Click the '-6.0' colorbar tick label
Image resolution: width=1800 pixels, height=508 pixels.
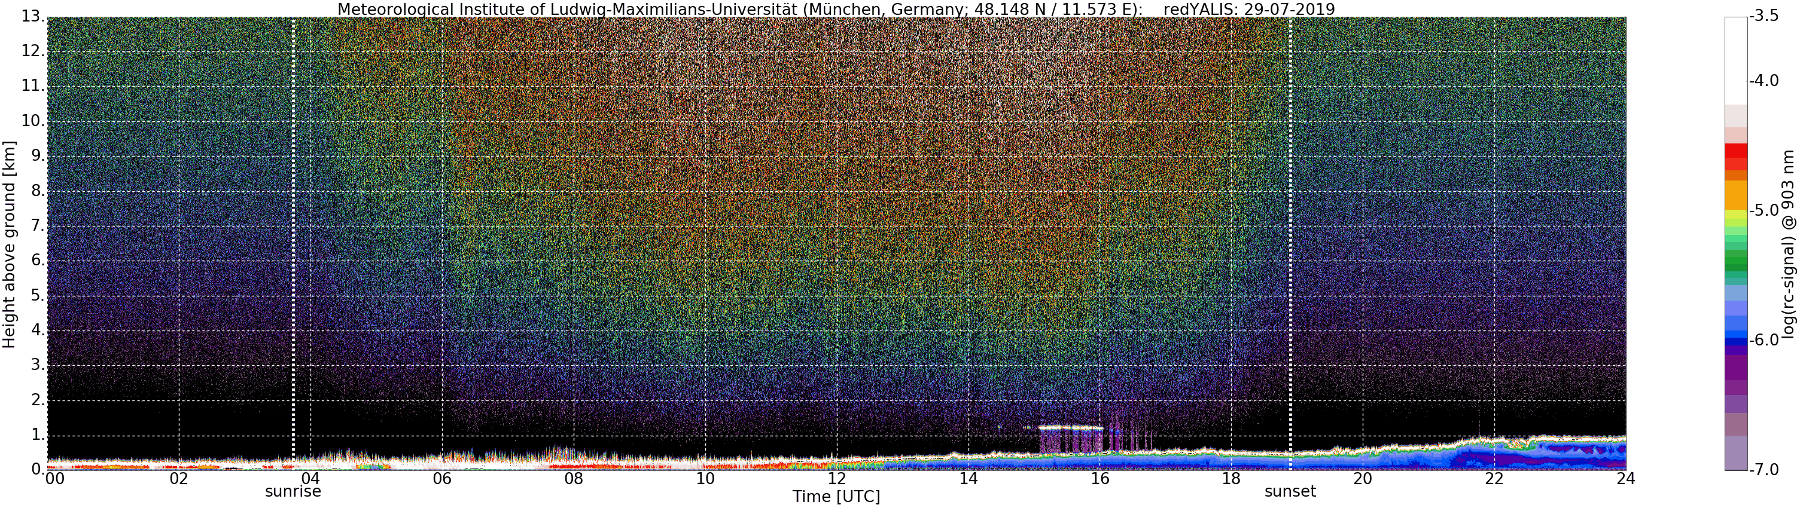(1765, 341)
